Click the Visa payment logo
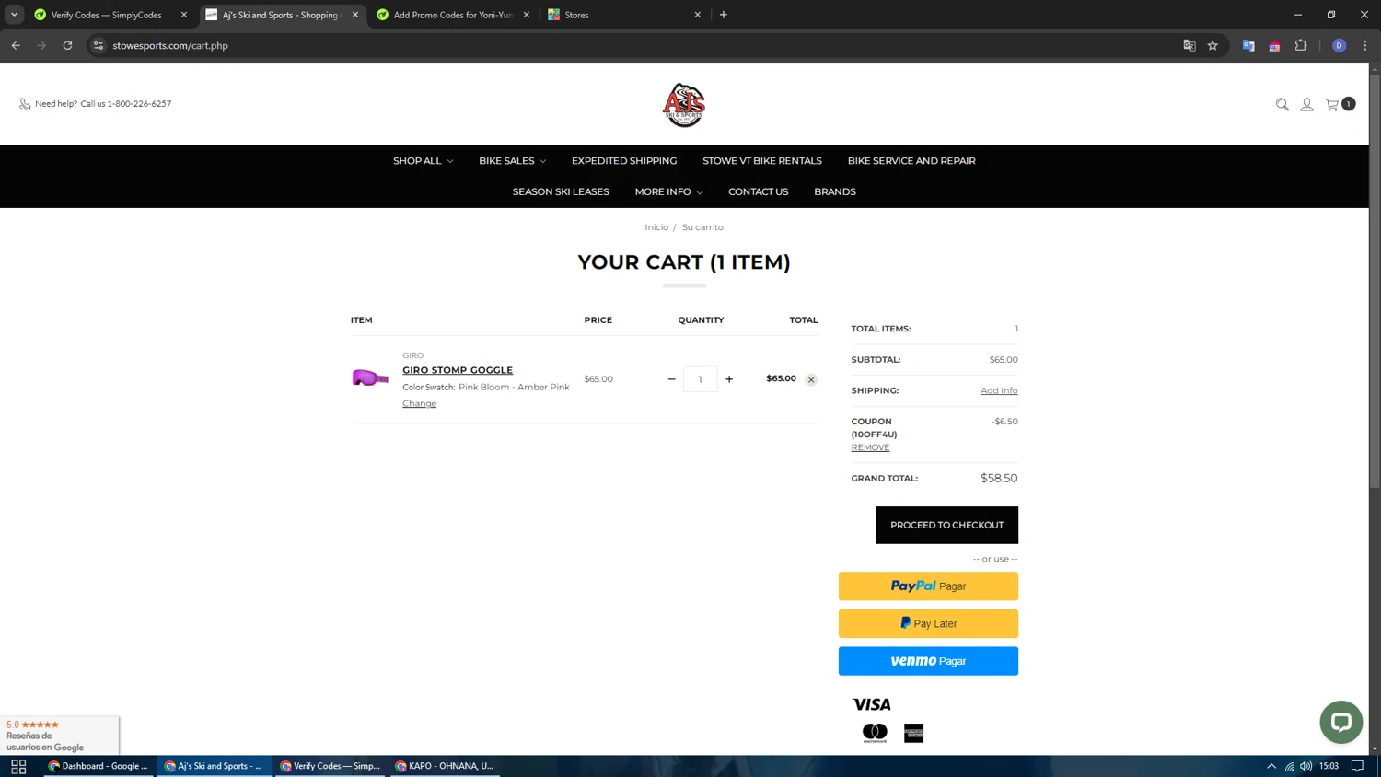The width and height of the screenshot is (1381, 777). (872, 704)
